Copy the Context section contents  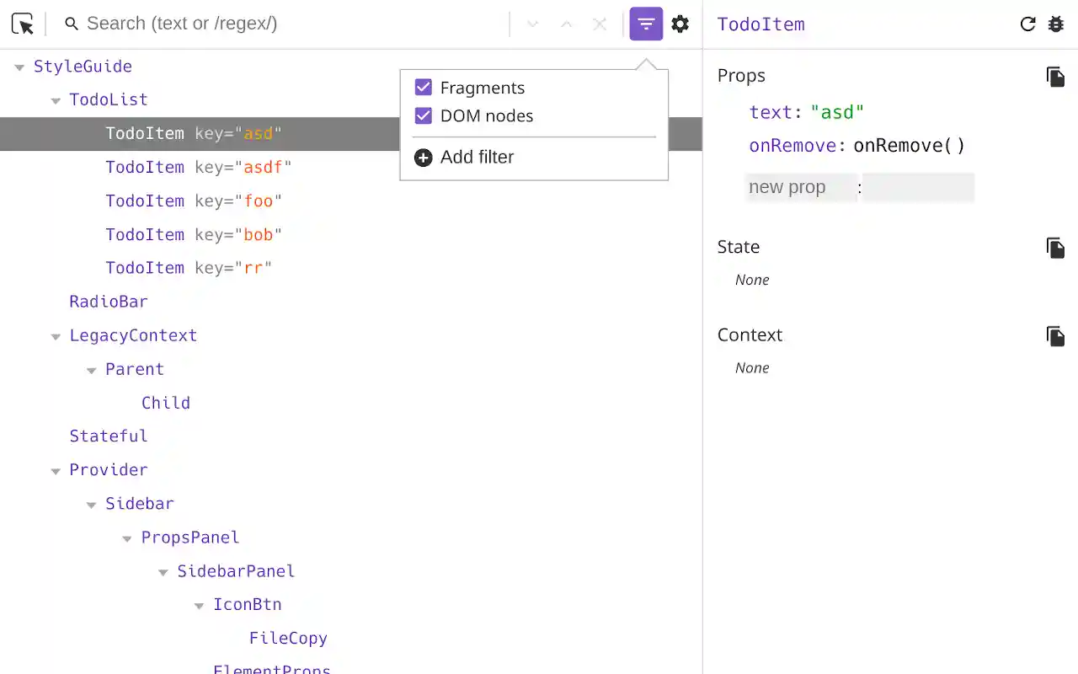click(x=1056, y=335)
